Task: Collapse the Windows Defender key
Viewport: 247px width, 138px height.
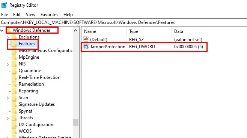Action: click(x=2, y=30)
